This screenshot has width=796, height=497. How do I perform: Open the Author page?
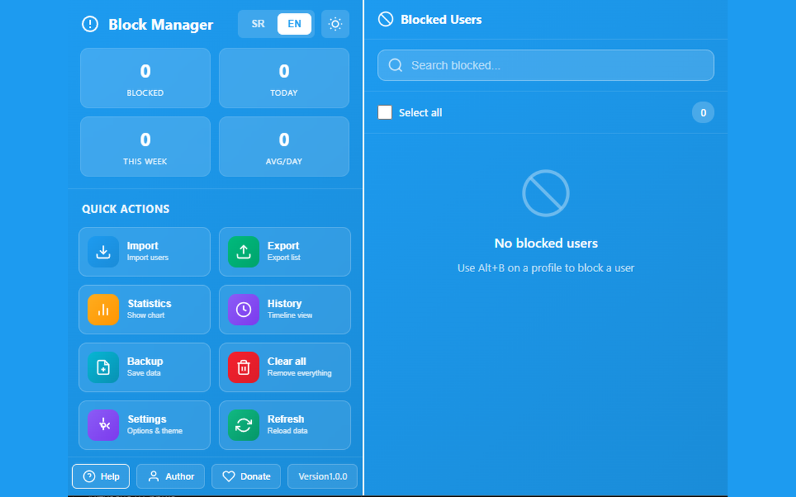(x=170, y=476)
